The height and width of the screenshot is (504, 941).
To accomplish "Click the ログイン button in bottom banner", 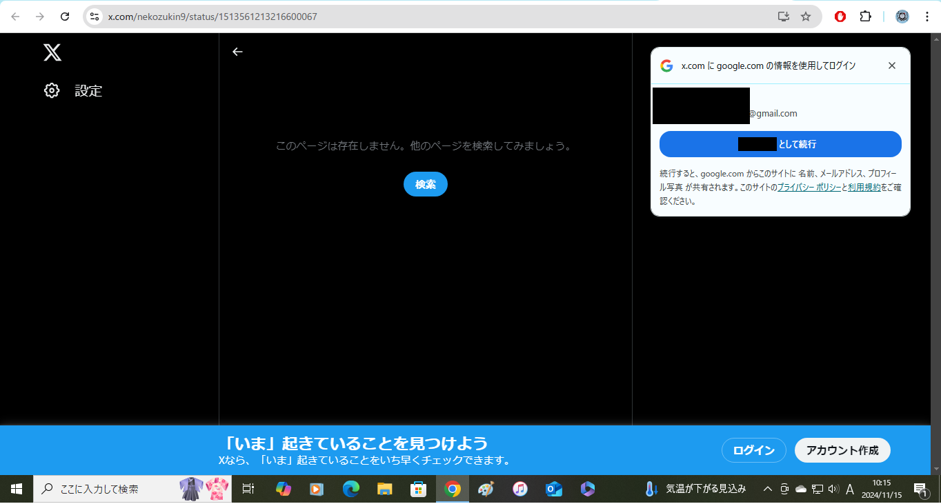I will click(x=753, y=450).
